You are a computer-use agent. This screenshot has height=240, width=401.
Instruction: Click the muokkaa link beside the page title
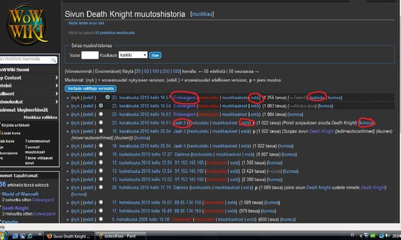[202, 14]
